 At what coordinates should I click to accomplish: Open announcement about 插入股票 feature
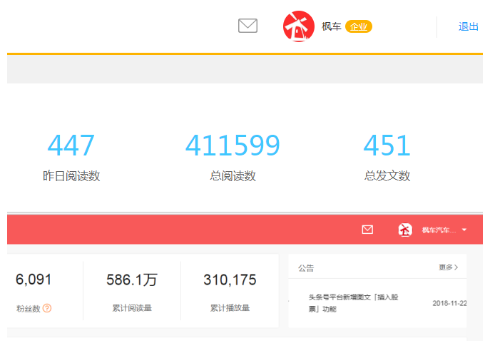tap(354, 302)
